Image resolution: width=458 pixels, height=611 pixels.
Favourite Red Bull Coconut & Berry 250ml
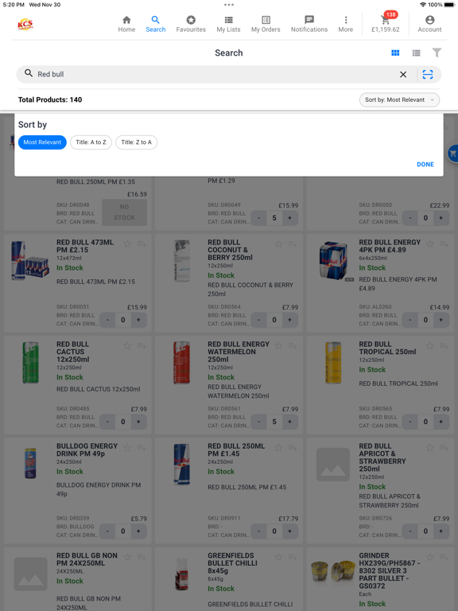pyautogui.click(x=278, y=244)
